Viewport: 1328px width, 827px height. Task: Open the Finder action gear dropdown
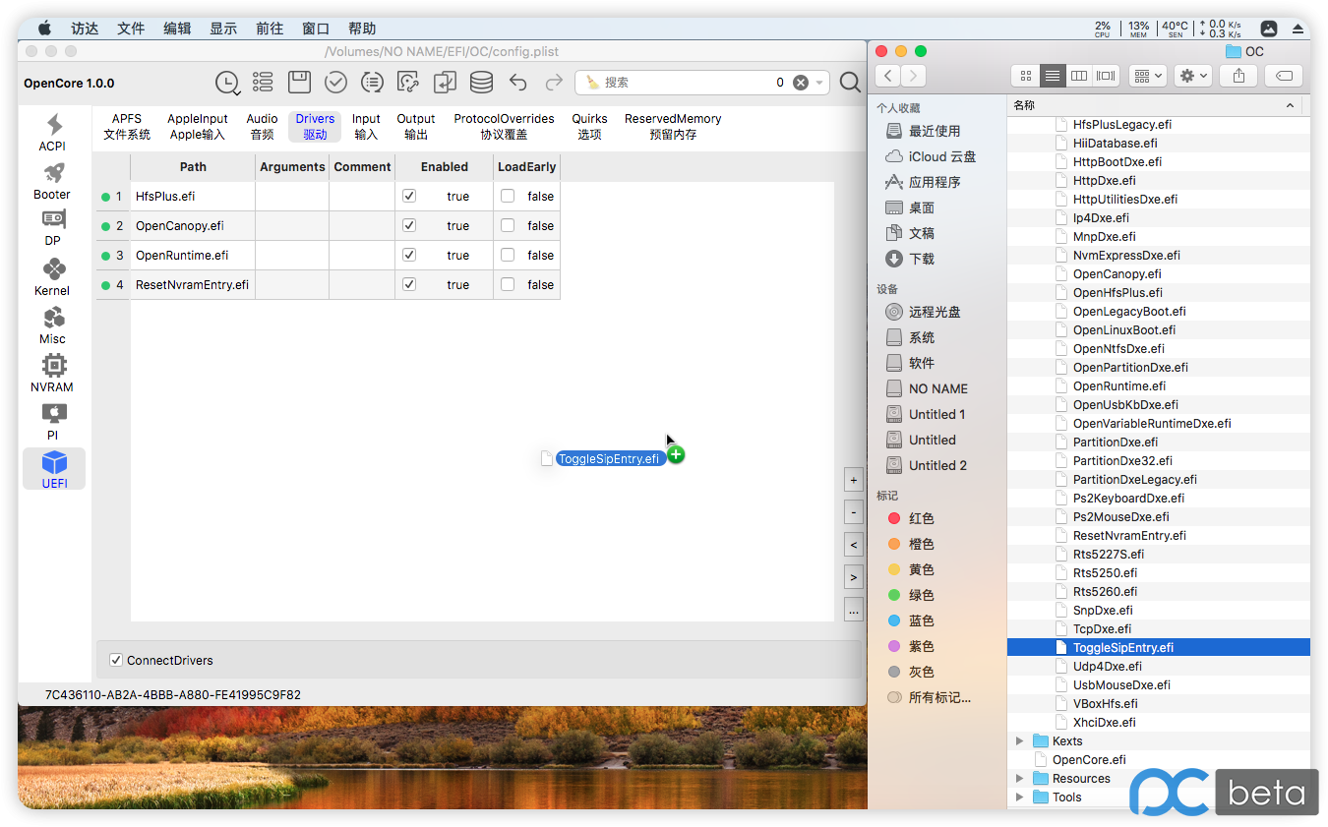click(x=1193, y=76)
